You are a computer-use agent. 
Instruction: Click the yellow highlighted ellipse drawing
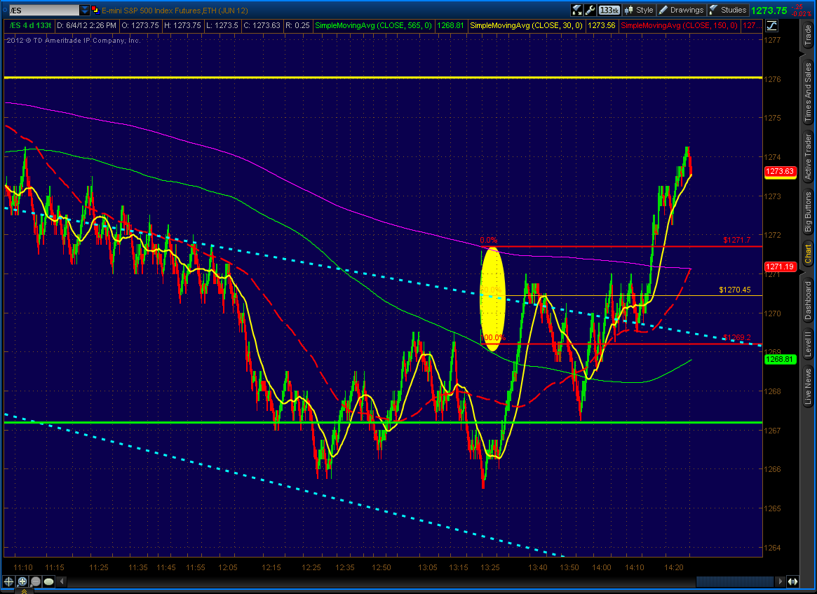[492, 299]
